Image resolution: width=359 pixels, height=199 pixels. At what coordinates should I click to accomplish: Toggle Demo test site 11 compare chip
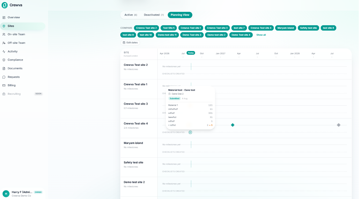pyautogui.click(x=167, y=35)
